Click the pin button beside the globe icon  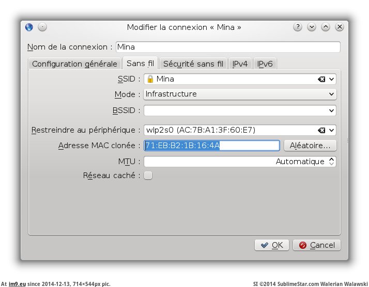click(x=42, y=27)
